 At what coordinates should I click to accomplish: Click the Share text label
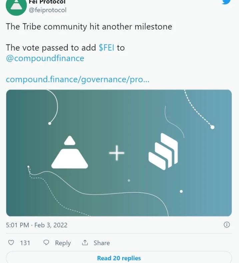coord(102,243)
